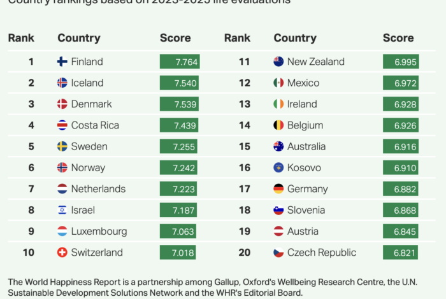The image size is (446, 299).
Task: Click the left Rank column header
Action: coord(21,38)
